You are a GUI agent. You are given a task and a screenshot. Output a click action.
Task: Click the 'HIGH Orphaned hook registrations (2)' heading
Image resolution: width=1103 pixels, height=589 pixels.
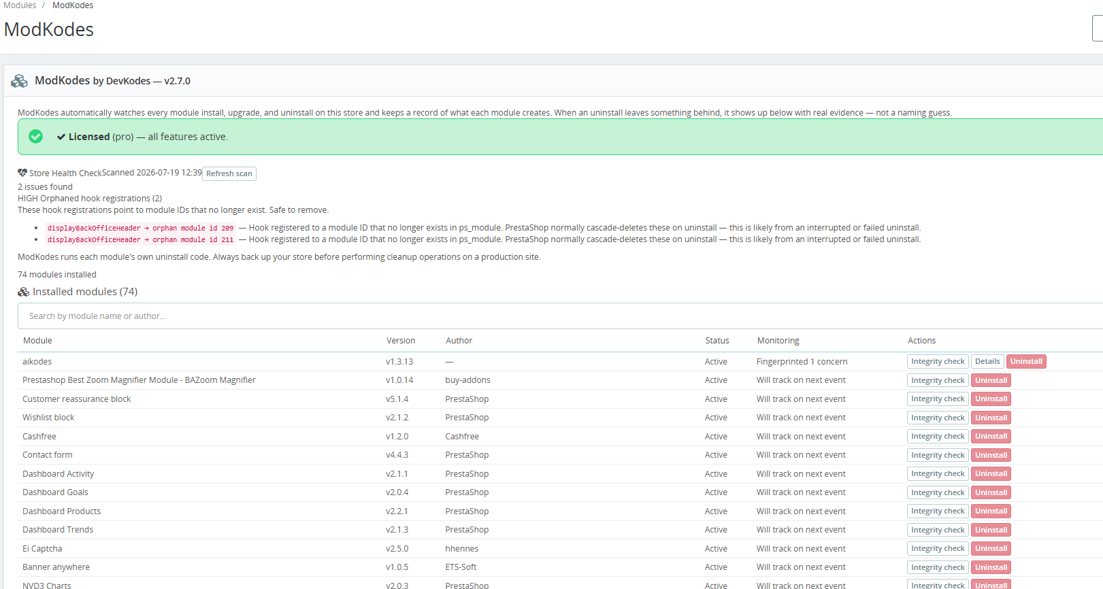coord(90,199)
